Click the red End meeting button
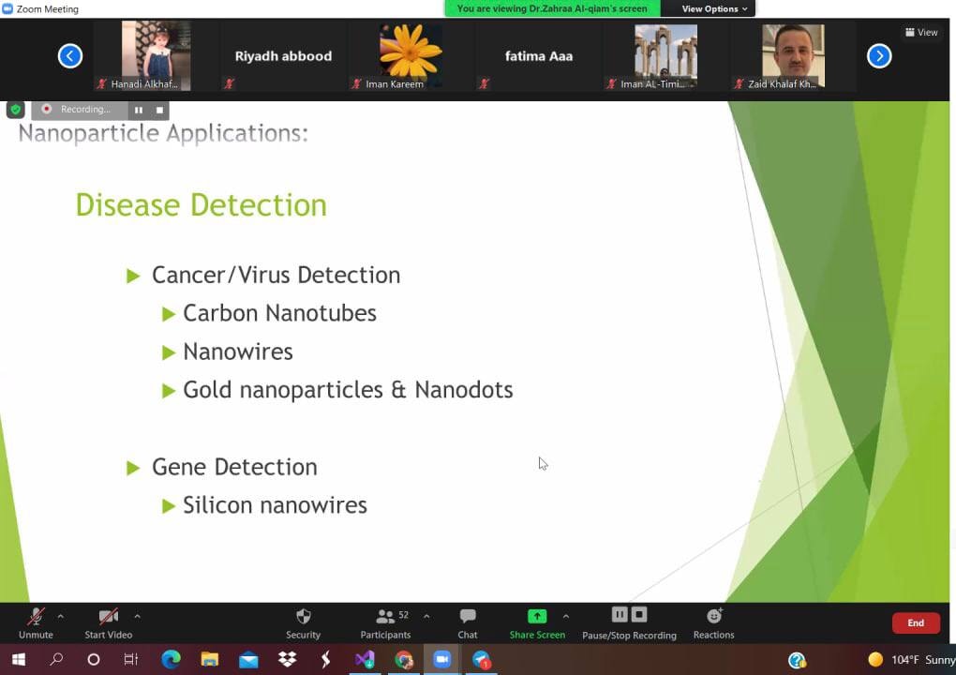This screenshot has height=675, width=956. click(x=915, y=622)
